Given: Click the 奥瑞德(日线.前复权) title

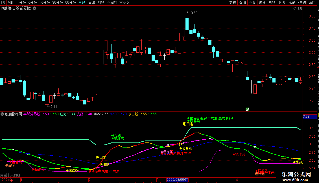Looking at the screenshot, I should click(16, 8).
